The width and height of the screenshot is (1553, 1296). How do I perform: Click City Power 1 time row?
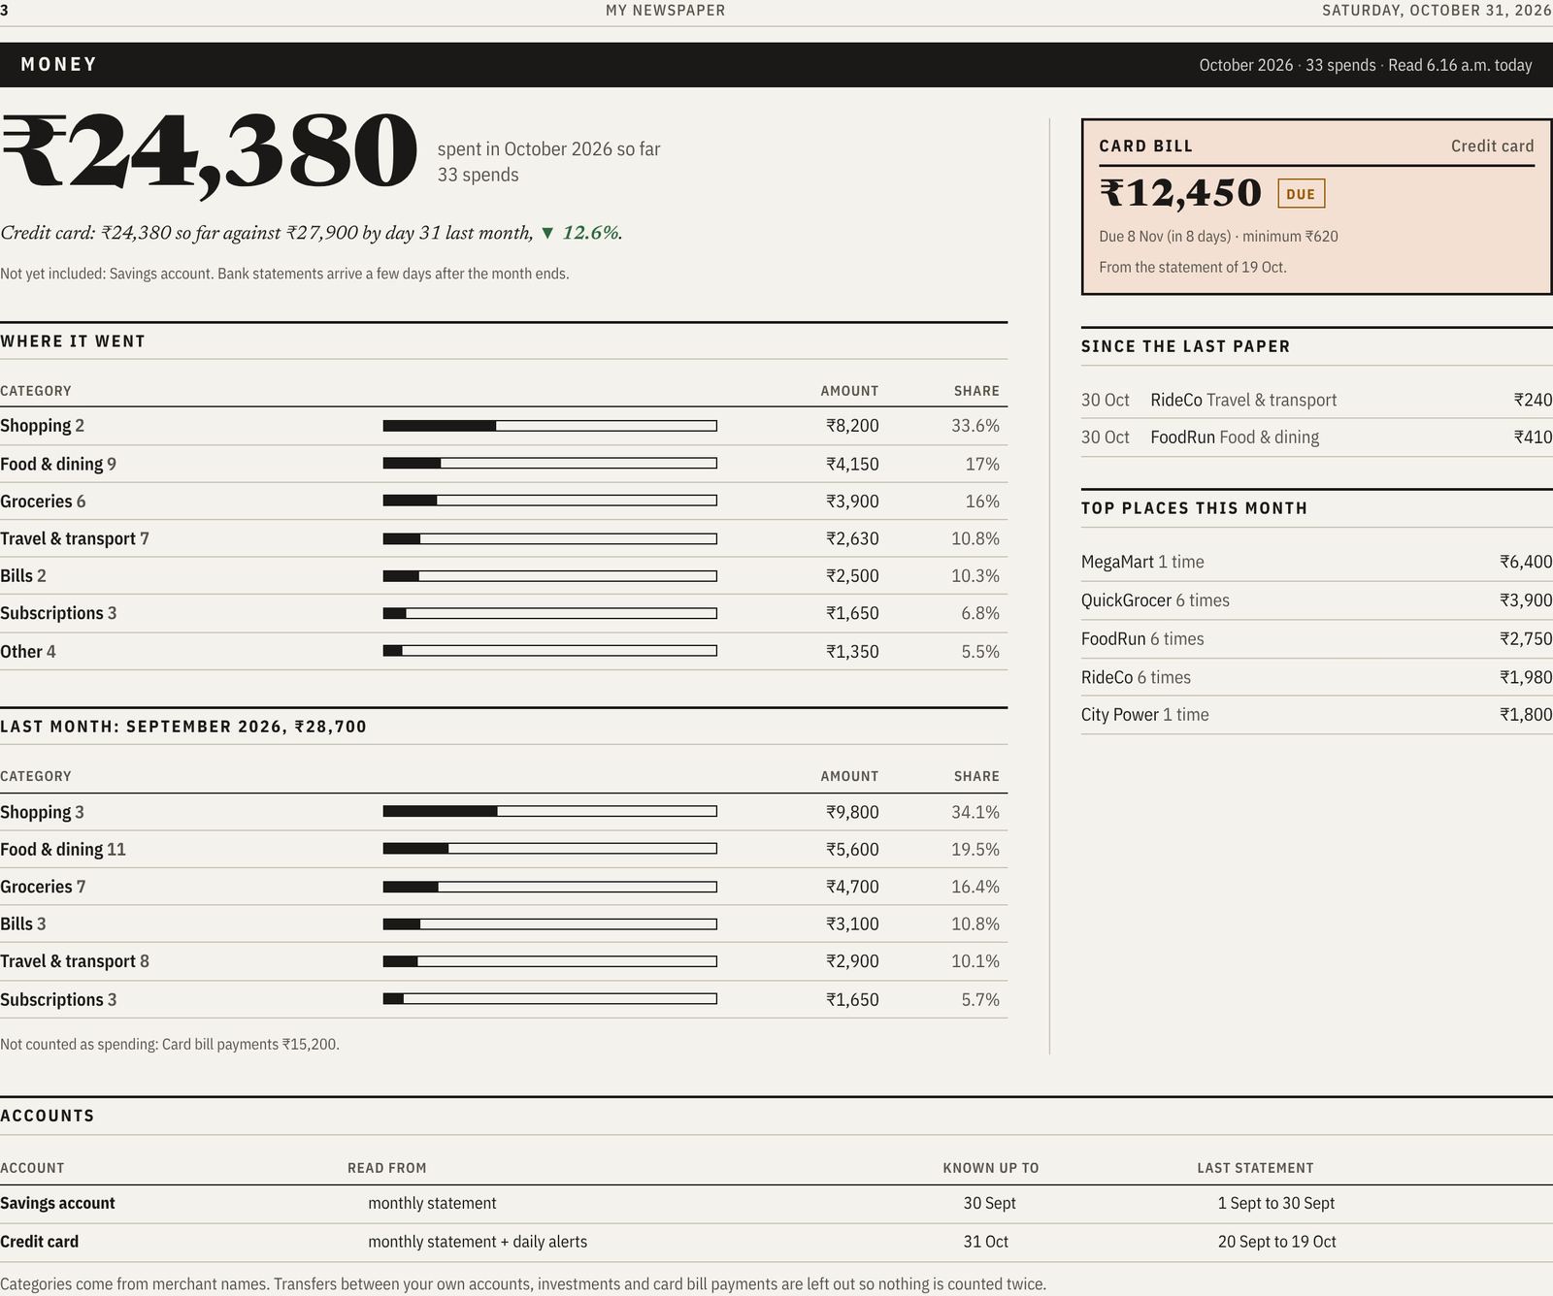pyautogui.click(x=1317, y=715)
